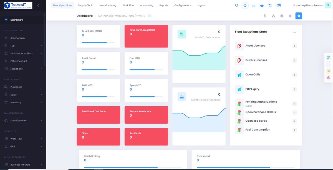Toggle the switch next to TANTARA SOFTWARE SOLUTIONS

pyautogui.click(x=149, y=16)
